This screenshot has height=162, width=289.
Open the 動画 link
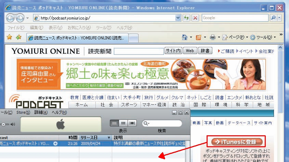click(220, 123)
